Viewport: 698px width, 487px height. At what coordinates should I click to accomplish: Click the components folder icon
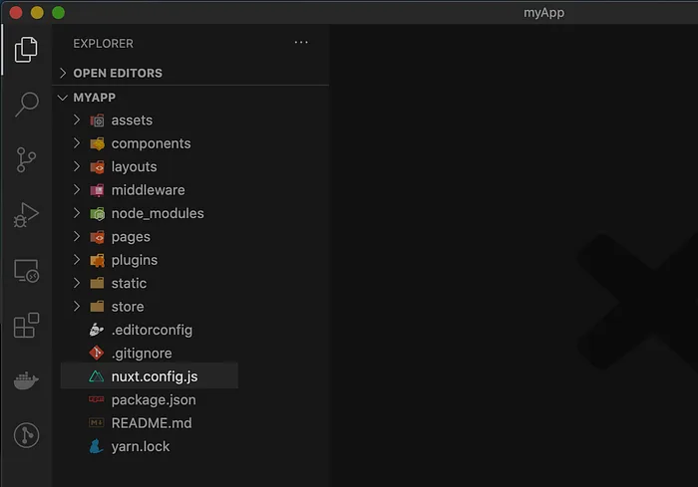[x=97, y=143]
